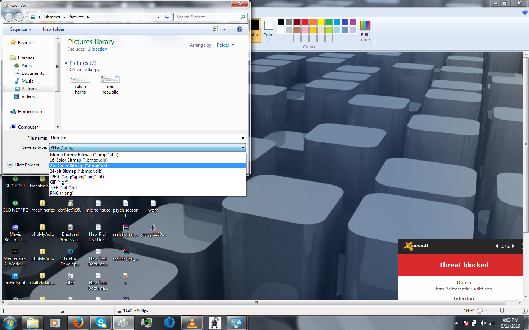
Task: Open Firefox from the taskbar
Action: tap(78, 323)
